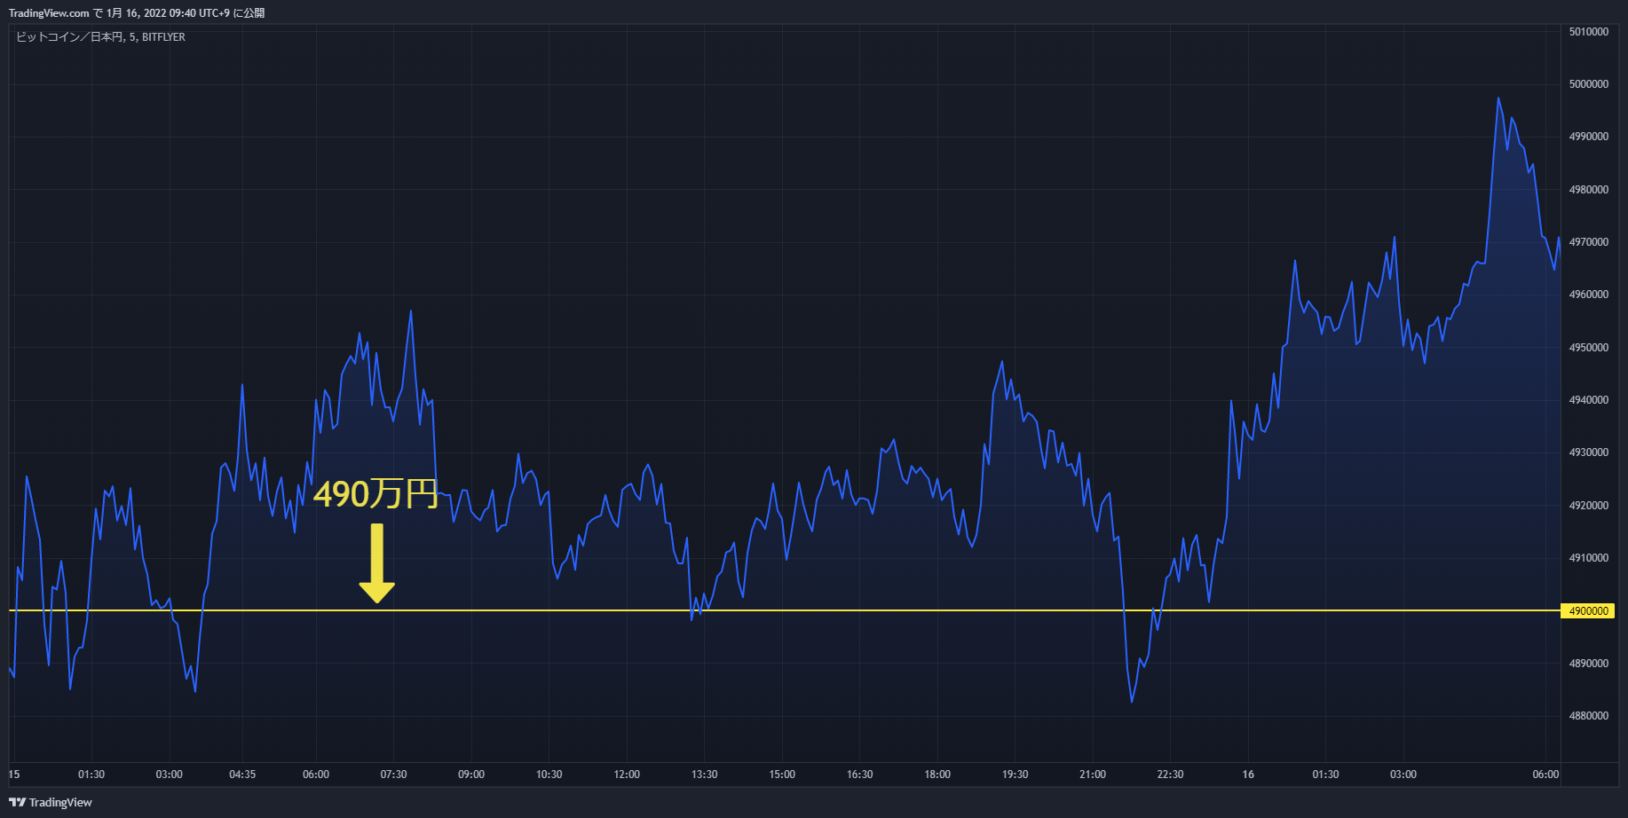Click the 10:30 time axis label
This screenshot has height=818, width=1628.
[549, 775]
